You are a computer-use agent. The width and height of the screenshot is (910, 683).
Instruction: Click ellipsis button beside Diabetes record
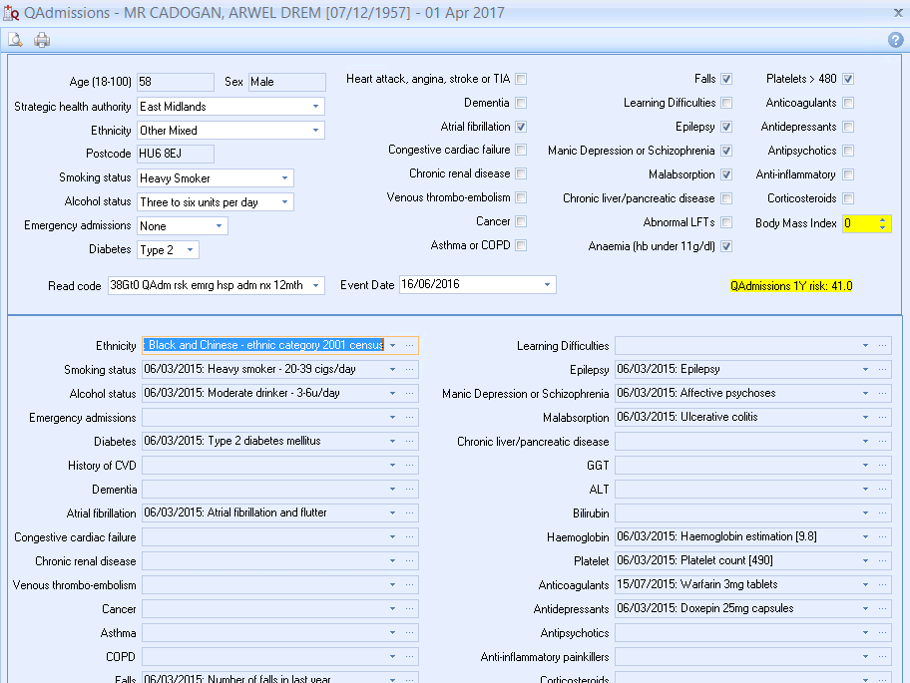click(409, 442)
